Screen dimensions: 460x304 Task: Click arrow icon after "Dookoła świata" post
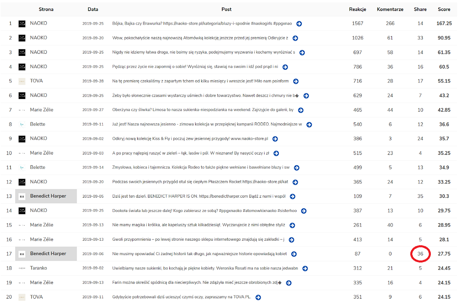[x=304, y=211]
